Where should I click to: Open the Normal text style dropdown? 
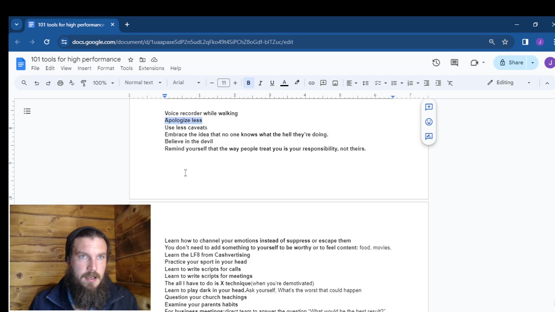pos(143,83)
